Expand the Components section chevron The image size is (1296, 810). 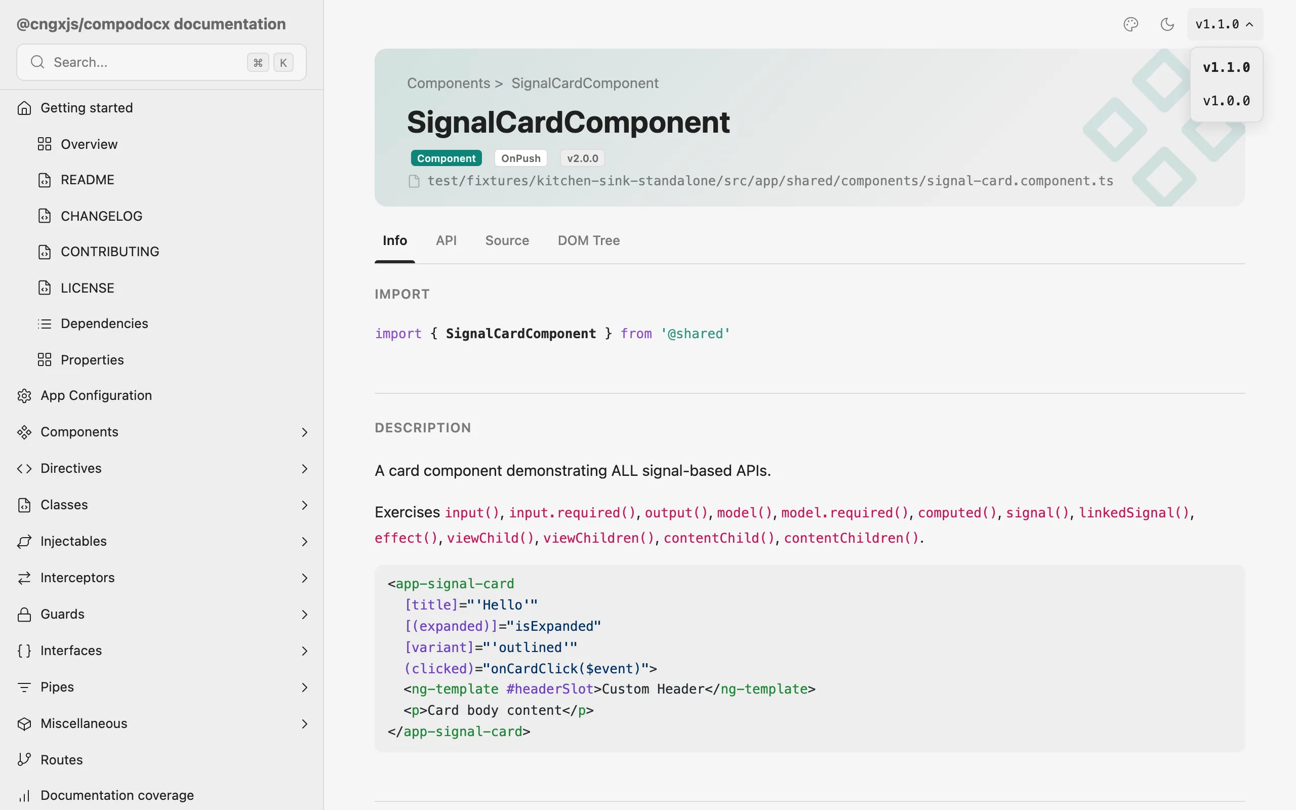coord(304,432)
